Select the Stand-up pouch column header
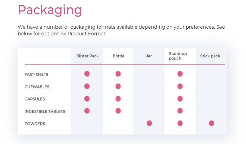 (x=178, y=56)
